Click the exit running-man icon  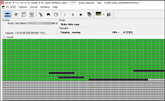coord(109,14)
